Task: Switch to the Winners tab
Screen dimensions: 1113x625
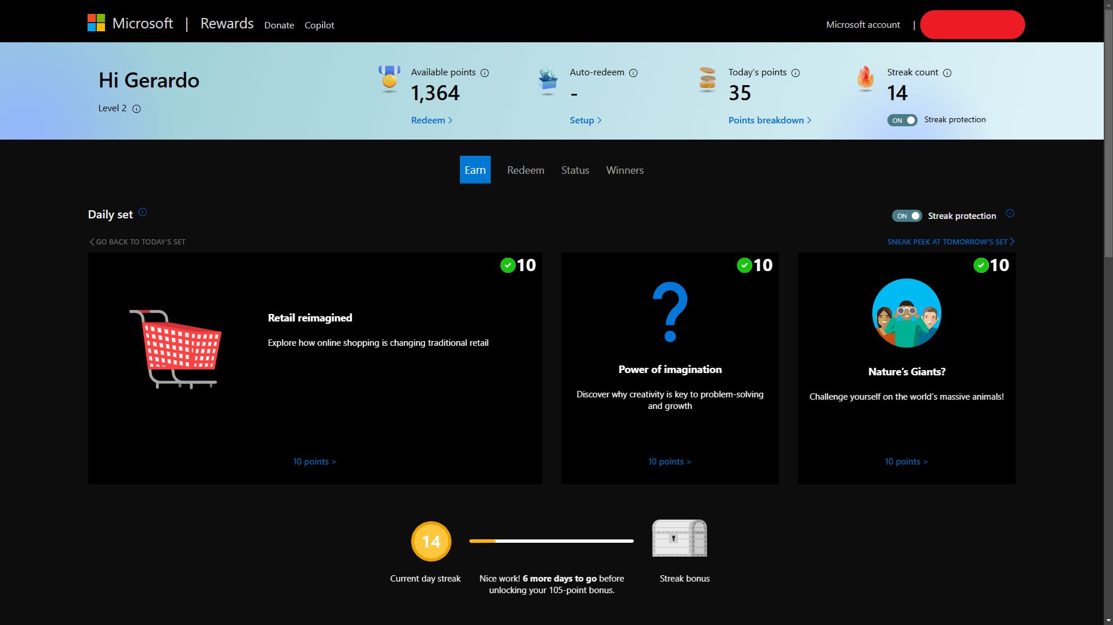Action: 625,170
